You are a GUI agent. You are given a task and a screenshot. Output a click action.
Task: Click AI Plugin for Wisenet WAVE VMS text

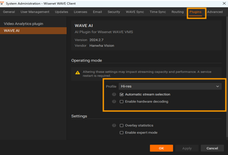pyautogui.click(x=104, y=32)
